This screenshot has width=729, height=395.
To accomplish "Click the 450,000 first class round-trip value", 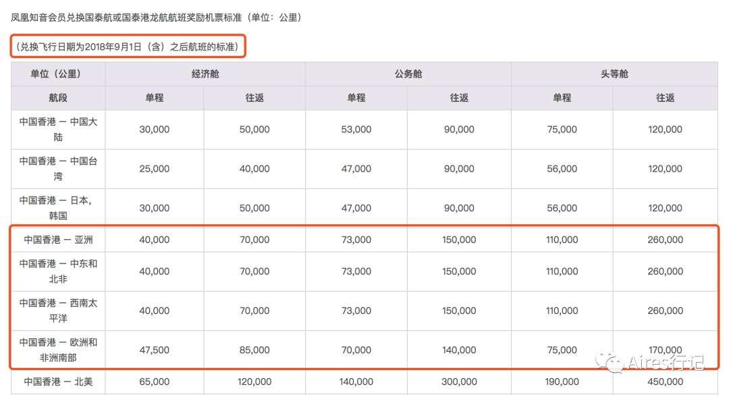I will (665, 382).
